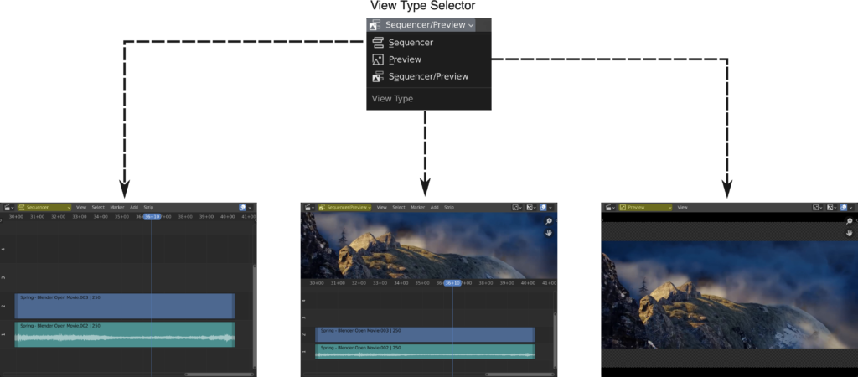This screenshot has width=858, height=377.
Task: Open yellow Sequencer/Preview dropdown in middle panel
Action: [x=344, y=208]
